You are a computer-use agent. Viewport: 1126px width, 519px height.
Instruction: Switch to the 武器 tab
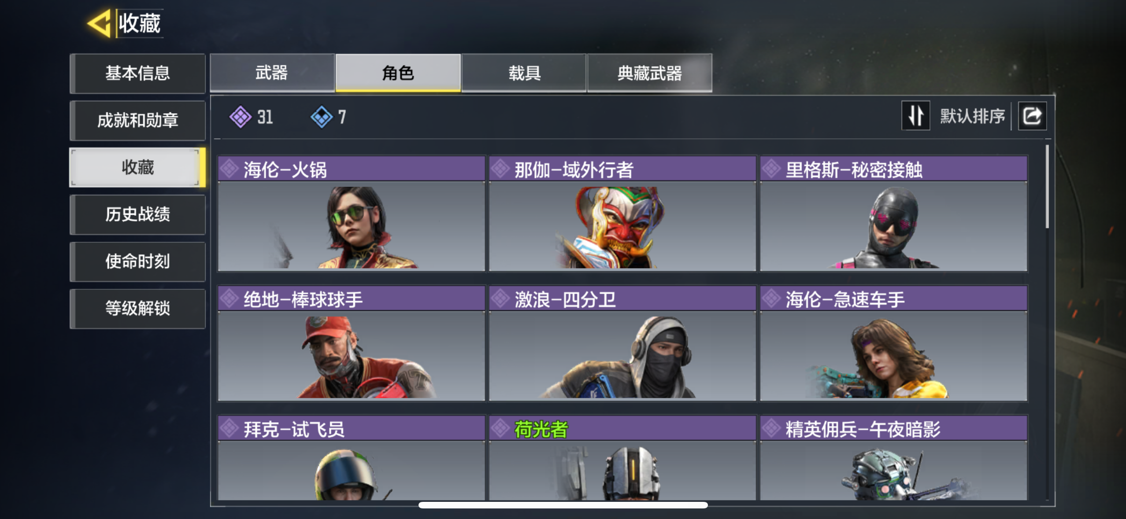click(272, 73)
